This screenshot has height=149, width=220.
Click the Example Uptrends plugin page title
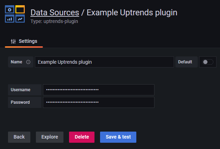pyautogui.click(x=132, y=13)
